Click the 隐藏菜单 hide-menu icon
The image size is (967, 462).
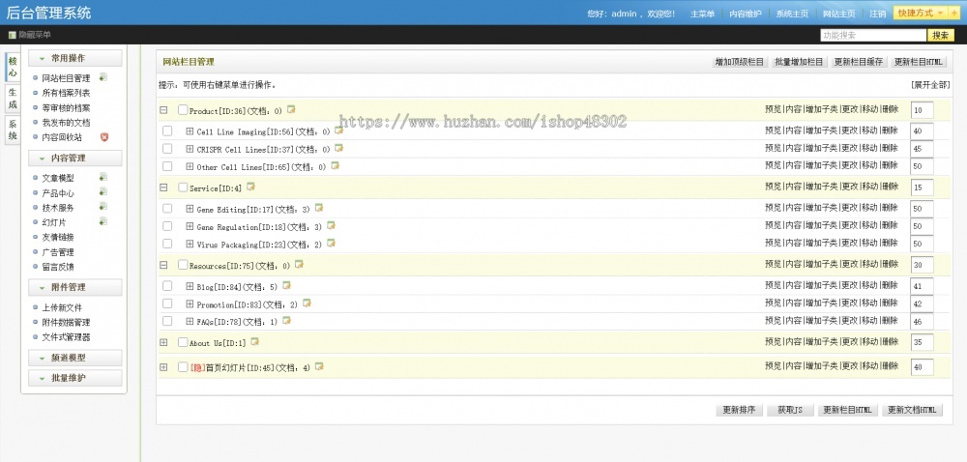(x=12, y=35)
